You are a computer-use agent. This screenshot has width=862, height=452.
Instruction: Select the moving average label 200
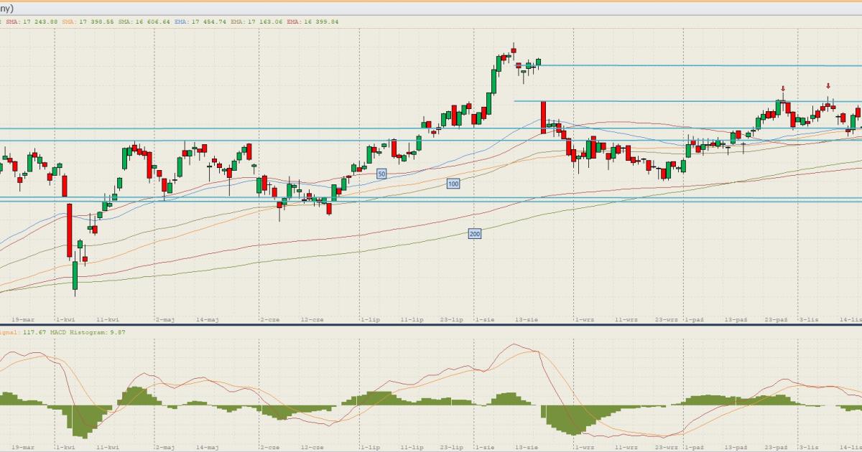pos(474,234)
